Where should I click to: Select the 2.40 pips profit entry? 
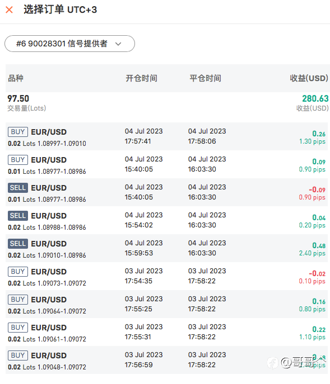click(312, 253)
